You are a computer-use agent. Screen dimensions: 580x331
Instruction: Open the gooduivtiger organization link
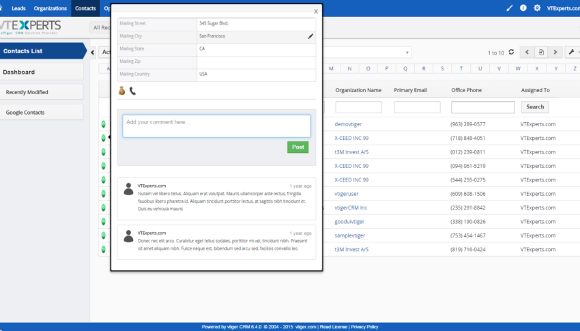(x=349, y=222)
